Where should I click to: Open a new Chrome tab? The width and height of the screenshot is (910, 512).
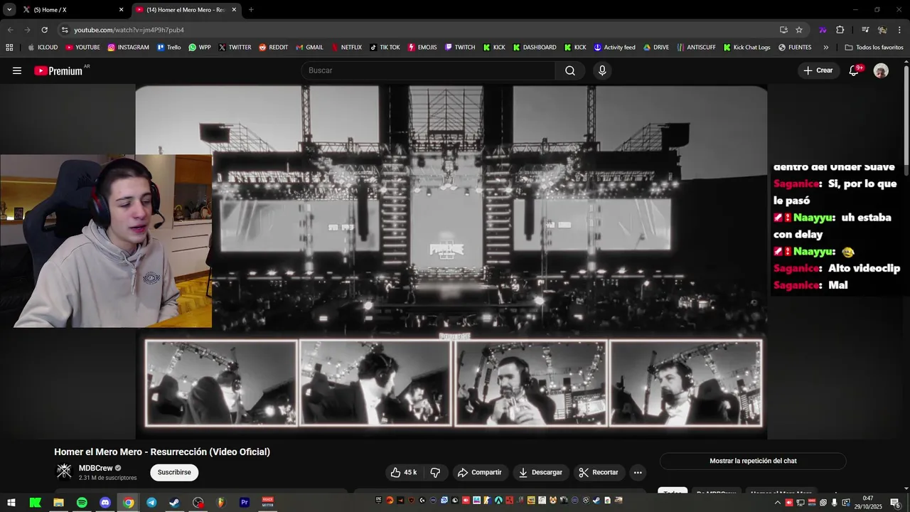pos(251,10)
